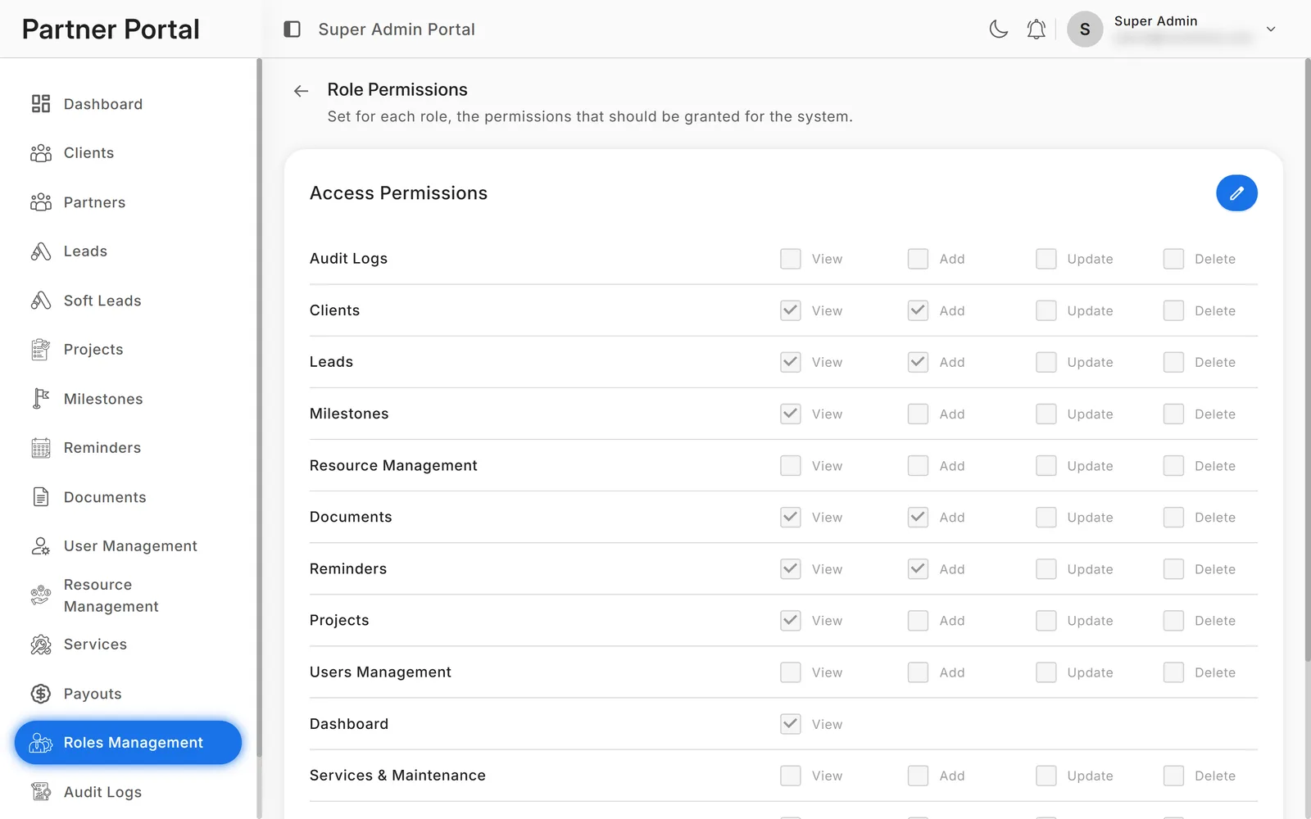1311x819 pixels.
Task: Check Delete checkbox for Projects
Action: pyautogui.click(x=1174, y=620)
